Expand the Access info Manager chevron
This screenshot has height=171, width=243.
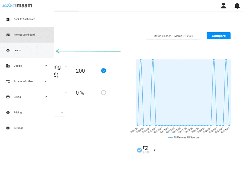46,81
